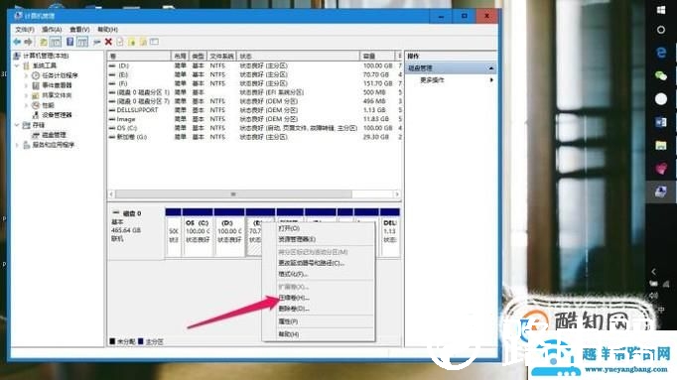Click the 类型 column header
The width and height of the screenshot is (677, 380).
point(198,57)
